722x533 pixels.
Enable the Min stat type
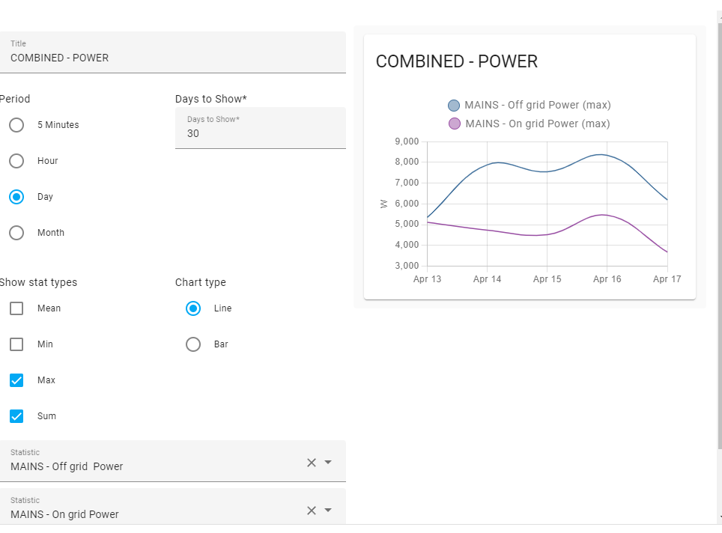[16, 344]
